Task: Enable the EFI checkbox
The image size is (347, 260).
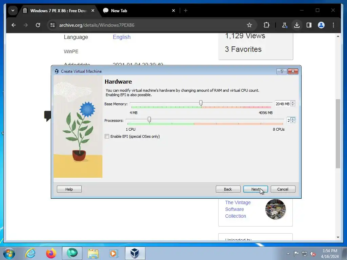Action: click(x=107, y=136)
